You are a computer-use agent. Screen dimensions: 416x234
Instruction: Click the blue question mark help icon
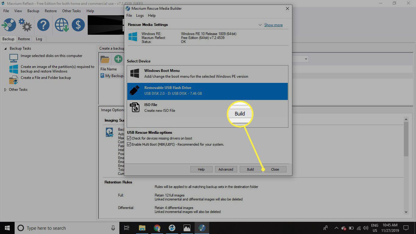point(43,25)
